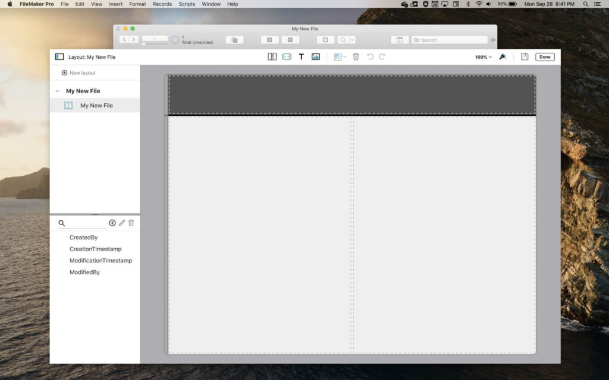This screenshot has width=609, height=380.
Task: Open the zoom percentage dropdown
Action: (482, 56)
